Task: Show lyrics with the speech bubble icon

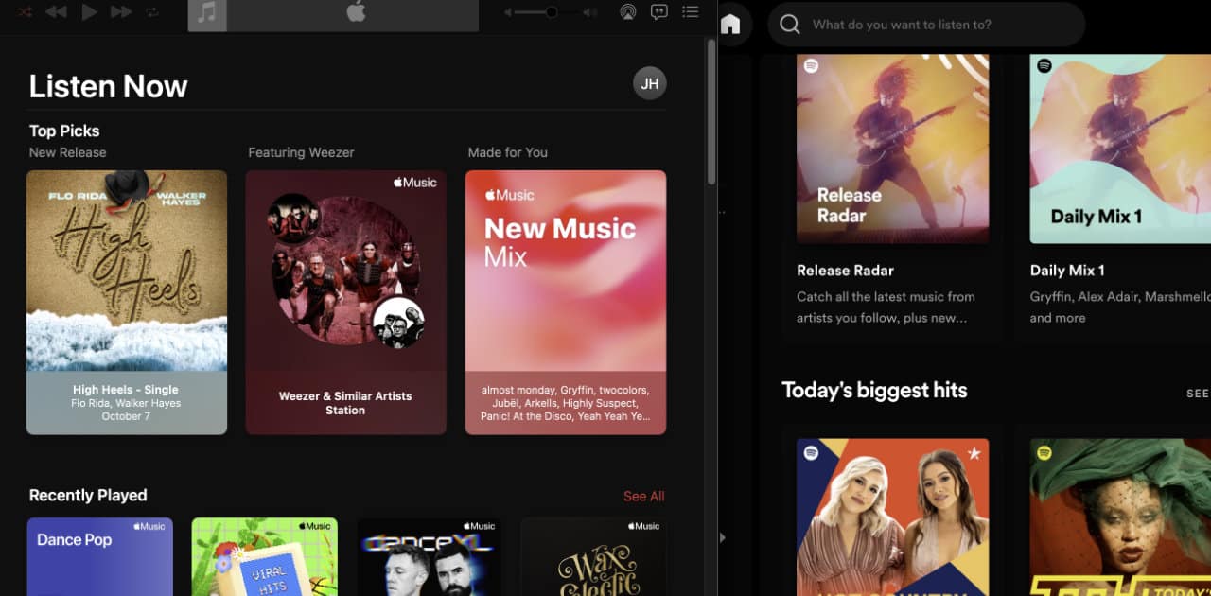Action: 659,12
